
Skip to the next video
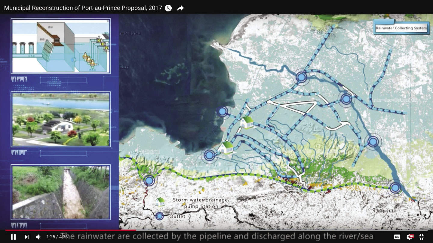[27, 237]
